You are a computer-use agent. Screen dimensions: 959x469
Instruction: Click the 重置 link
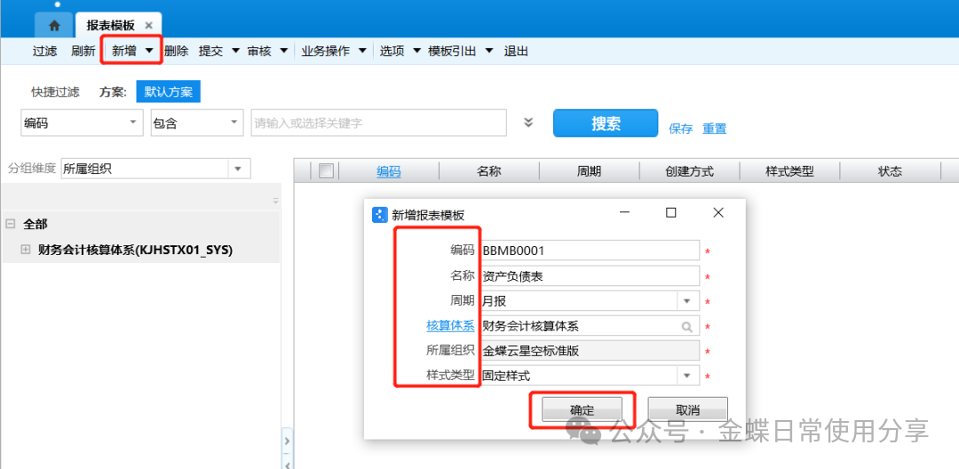coord(715,129)
